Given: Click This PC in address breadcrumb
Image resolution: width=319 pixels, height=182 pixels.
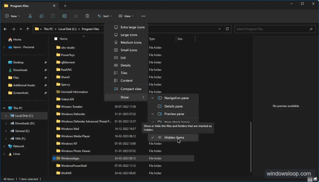Looking at the screenshot, I should click(48, 29).
